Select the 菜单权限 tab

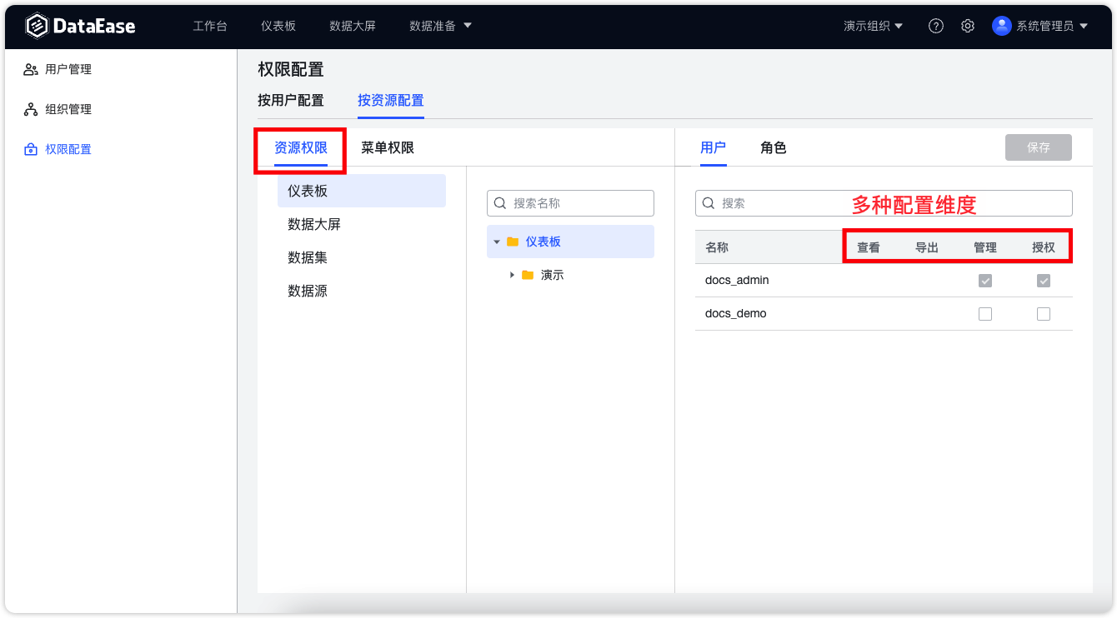pyautogui.click(x=388, y=148)
